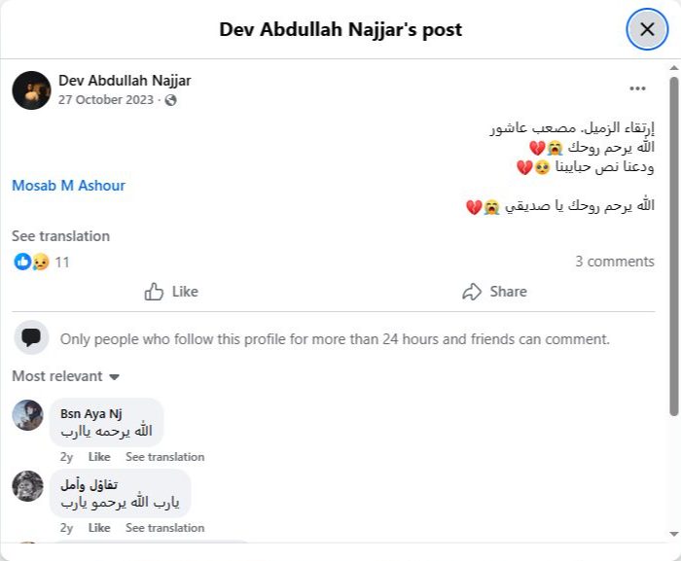Open the second commenter's profile avatar
The height and width of the screenshot is (561, 681).
(x=27, y=486)
